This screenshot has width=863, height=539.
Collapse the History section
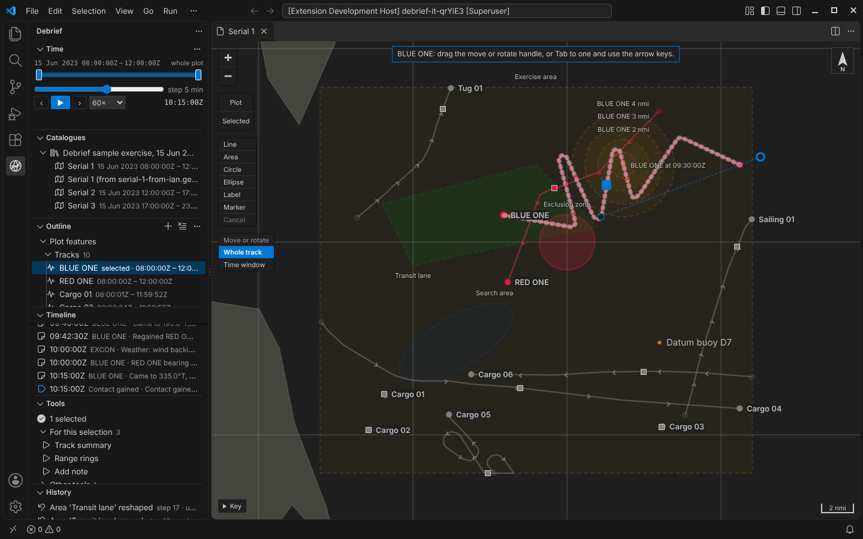(40, 492)
